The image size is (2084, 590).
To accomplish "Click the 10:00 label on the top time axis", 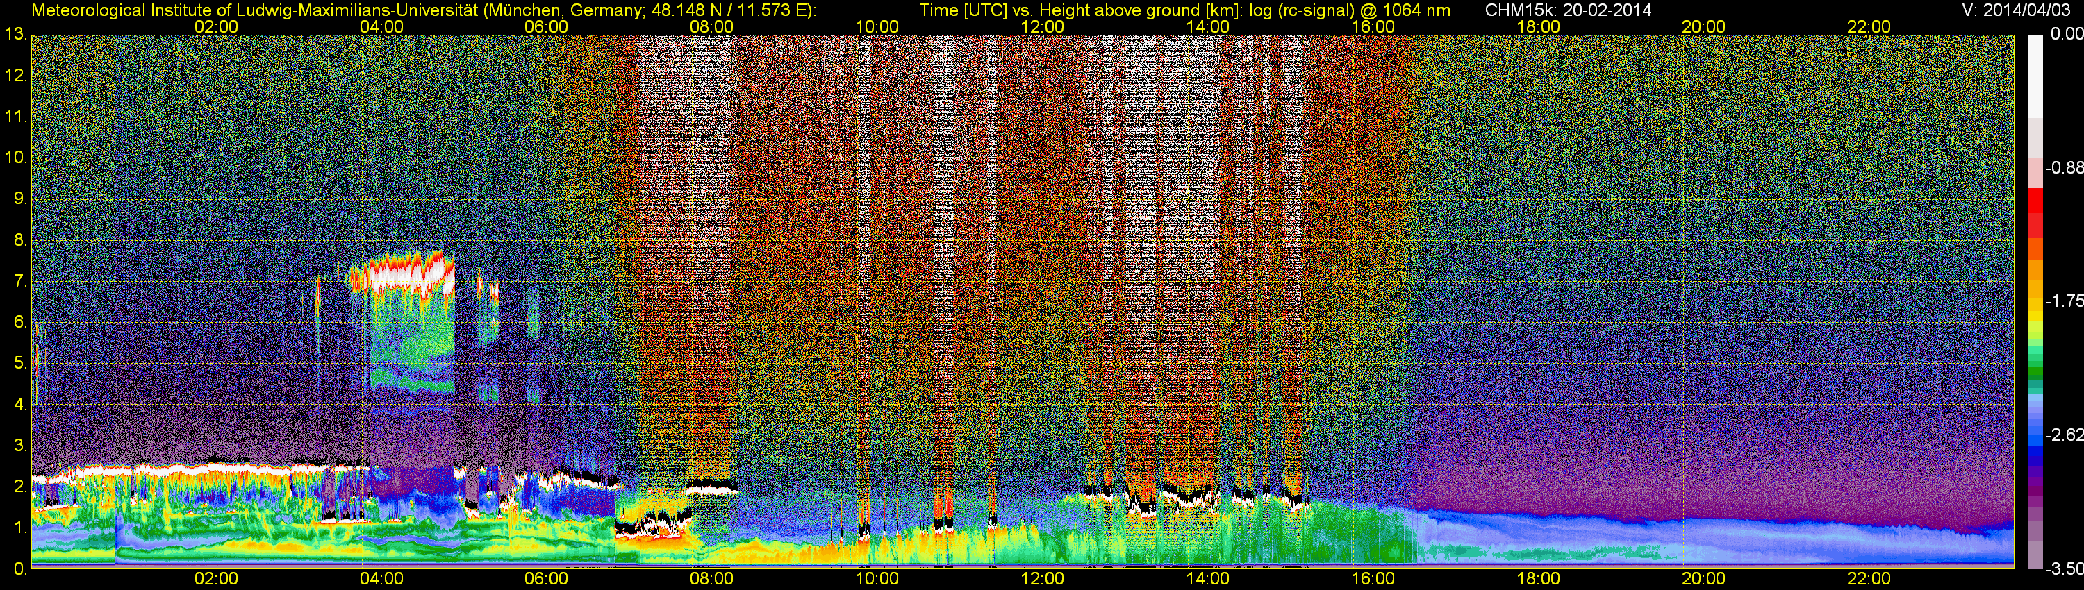I will click(877, 26).
